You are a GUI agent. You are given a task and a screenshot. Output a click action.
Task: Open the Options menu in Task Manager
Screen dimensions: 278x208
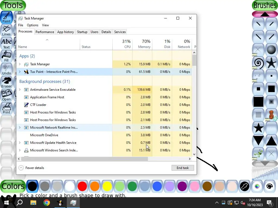pyautogui.click(x=33, y=25)
